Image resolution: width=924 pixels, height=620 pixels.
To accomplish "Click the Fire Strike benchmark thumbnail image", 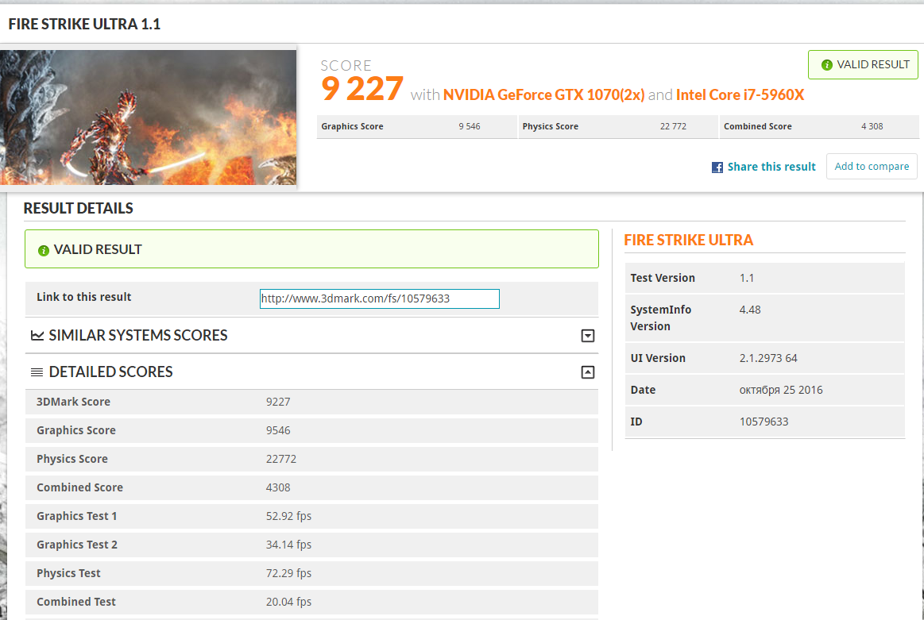I will 148,117.
